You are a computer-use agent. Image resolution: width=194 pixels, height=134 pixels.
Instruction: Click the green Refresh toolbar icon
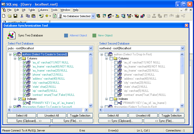point(55,16)
